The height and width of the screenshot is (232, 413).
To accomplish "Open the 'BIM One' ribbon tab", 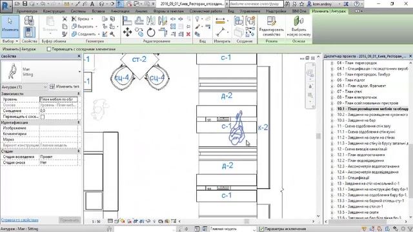I will click(x=299, y=12).
